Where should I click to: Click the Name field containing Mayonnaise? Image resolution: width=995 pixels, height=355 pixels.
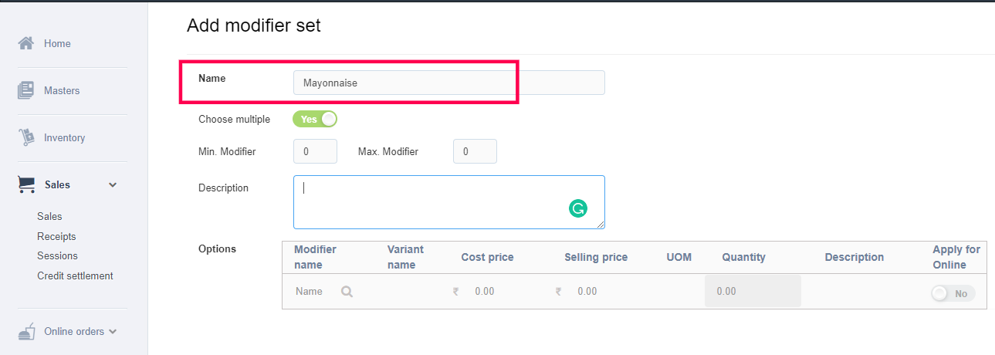(x=448, y=83)
